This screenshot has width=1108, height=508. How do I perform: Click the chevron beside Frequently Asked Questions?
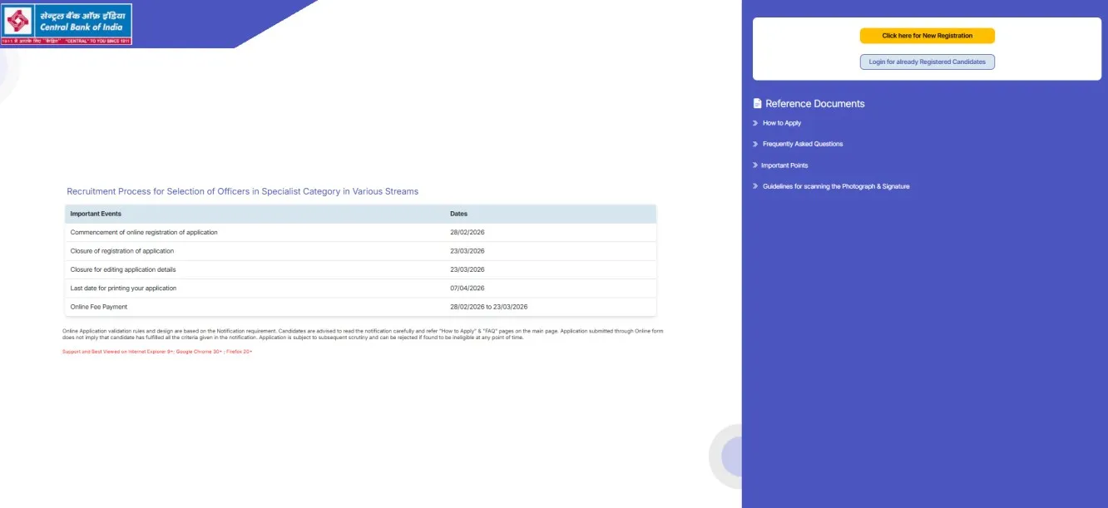(755, 144)
